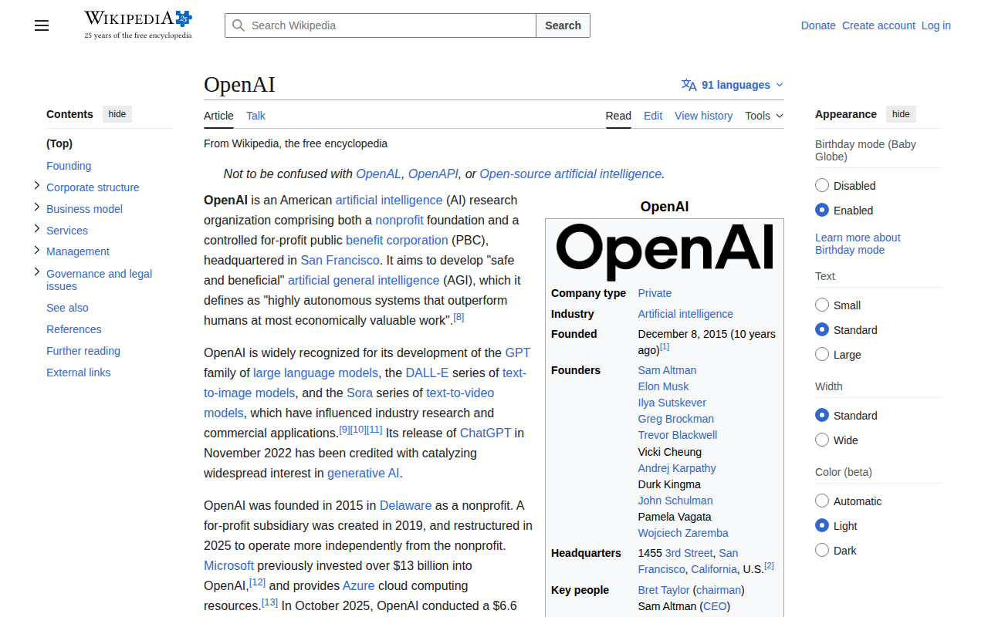The image size is (988, 617).
Task: Open Andrej Karpathy founder link
Action: click(x=677, y=468)
